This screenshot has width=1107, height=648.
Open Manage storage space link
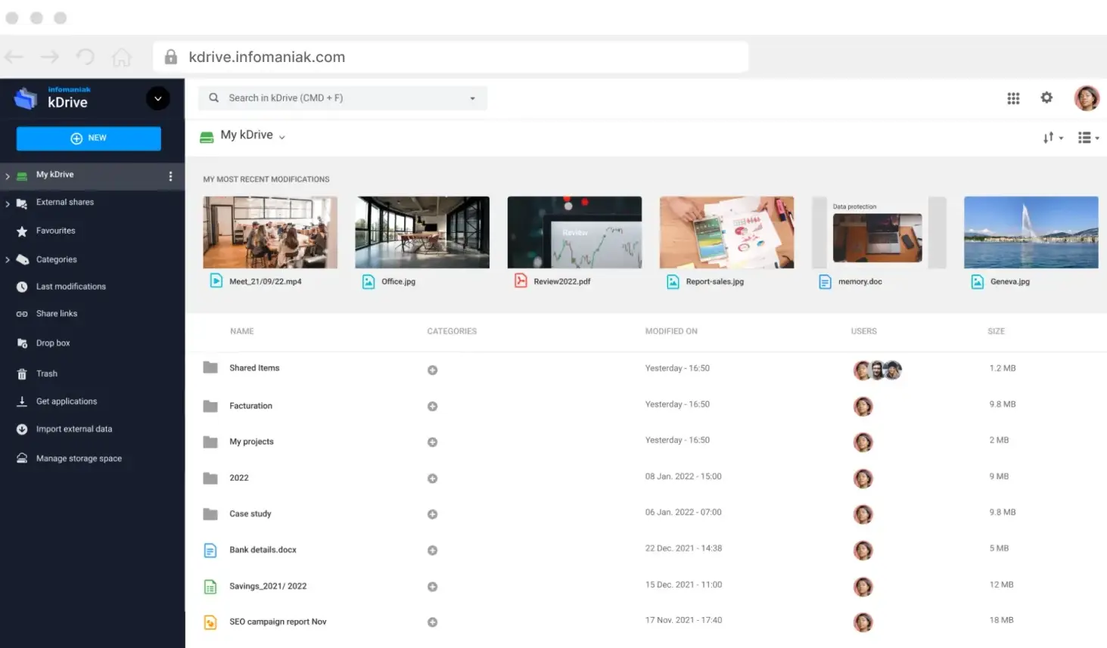(x=79, y=458)
